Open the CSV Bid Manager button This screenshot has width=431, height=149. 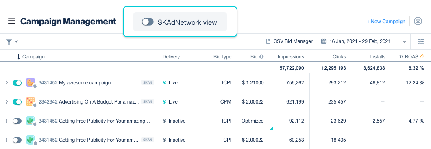pyautogui.click(x=289, y=41)
